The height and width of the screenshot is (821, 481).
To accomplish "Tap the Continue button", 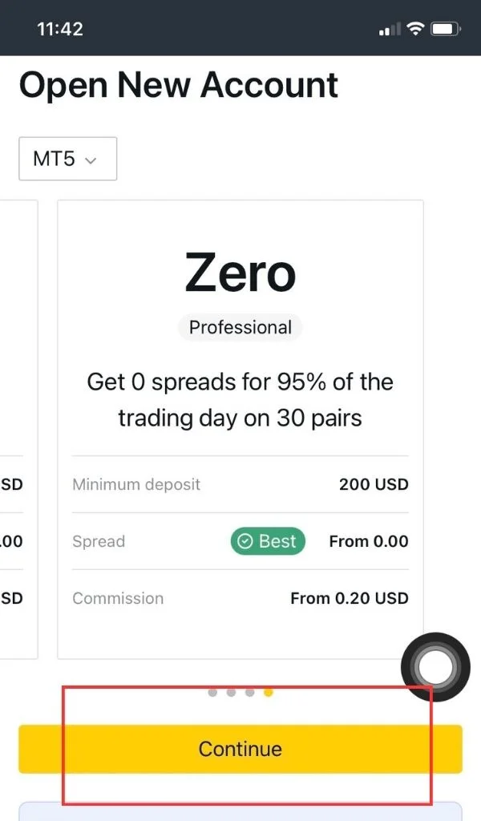I will tap(240, 749).
